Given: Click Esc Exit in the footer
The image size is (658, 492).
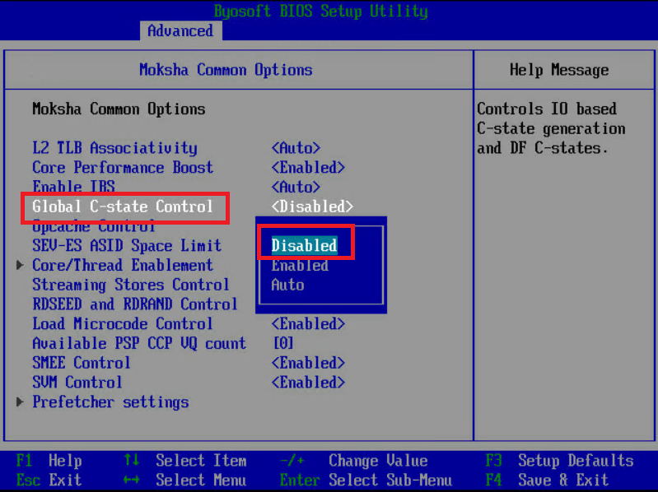Looking at the screenshot, I should point(49,480).
